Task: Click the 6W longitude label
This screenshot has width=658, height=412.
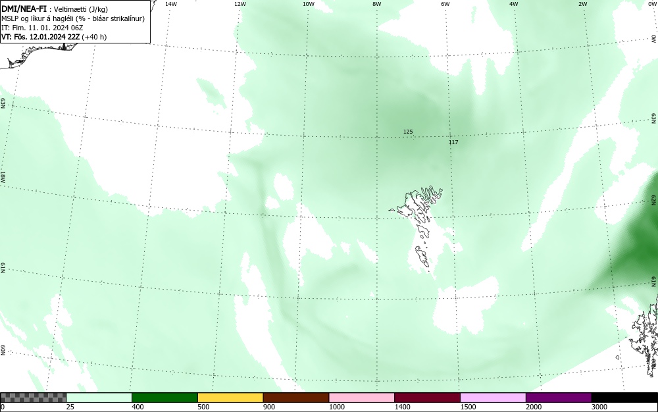Action: [445, 4]
